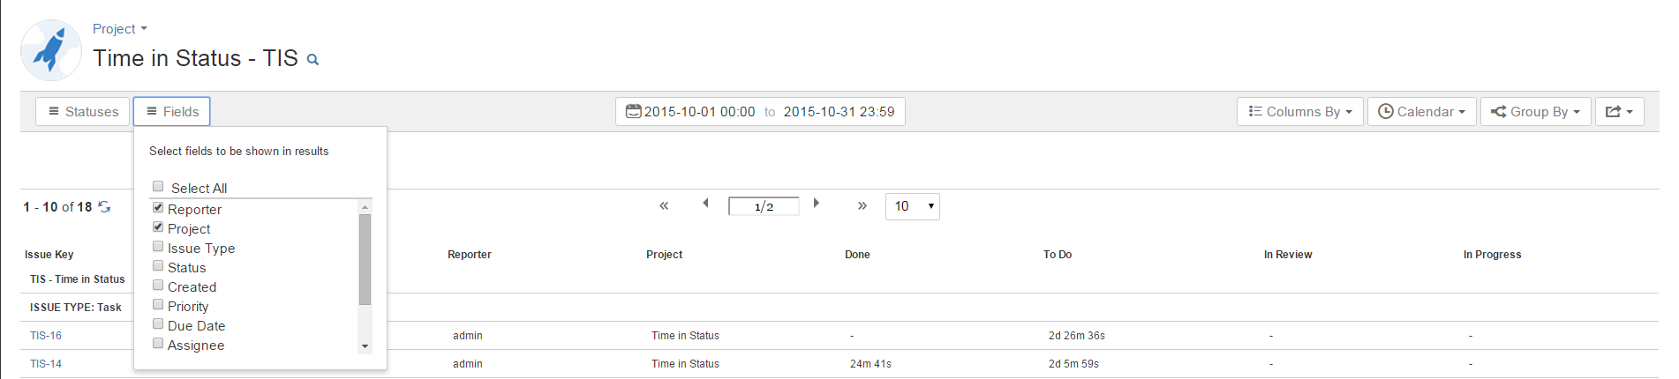Uncheck the Reporter field checkbox
Screen dimensions: 1679x379
tap(159, 208)
